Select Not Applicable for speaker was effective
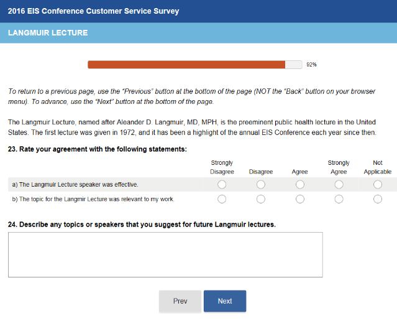Image resolution: width=397 pixels, height=321 pixels. (378, 185)
